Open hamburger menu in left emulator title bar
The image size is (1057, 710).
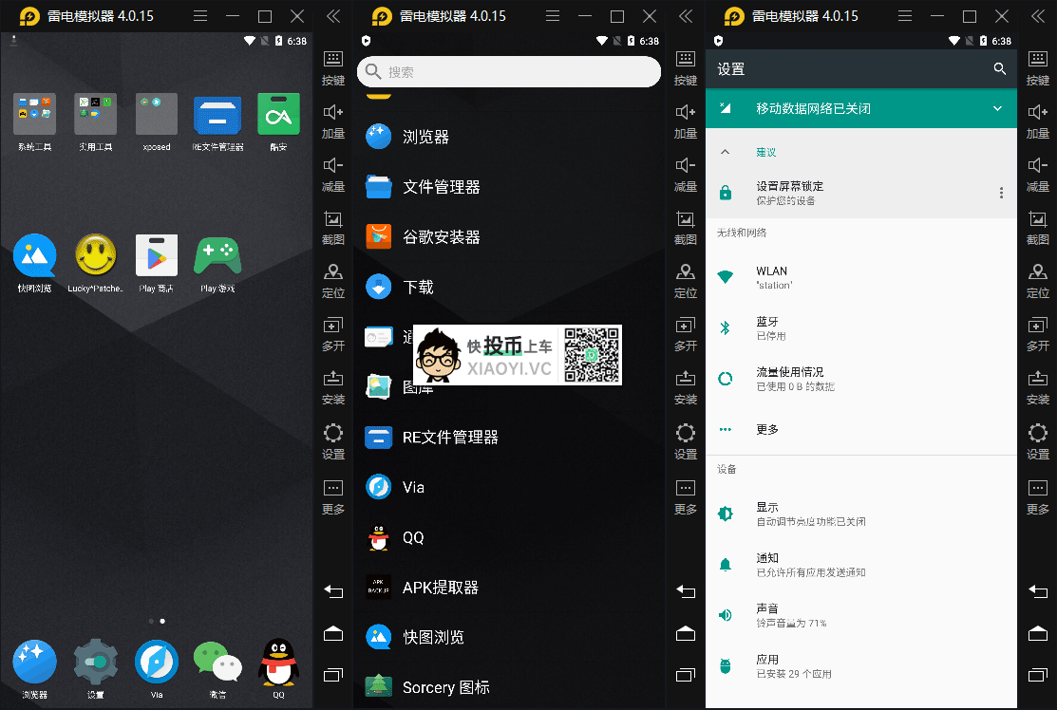pyautogui.click(x=200, y=15)
